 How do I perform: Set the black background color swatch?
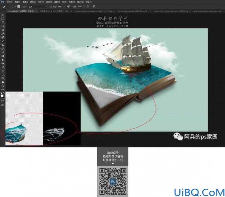click(4, 98)
